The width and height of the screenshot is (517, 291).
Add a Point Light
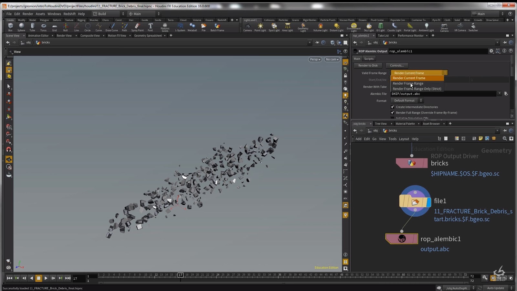(260, 27)
